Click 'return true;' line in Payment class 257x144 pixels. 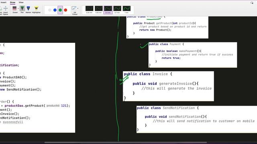(x=171, y=58)
